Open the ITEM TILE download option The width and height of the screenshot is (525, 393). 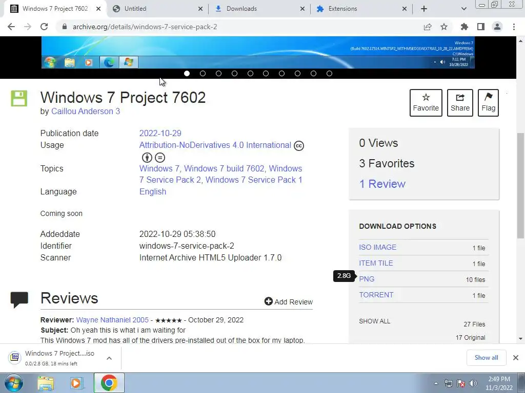[376, 264]
